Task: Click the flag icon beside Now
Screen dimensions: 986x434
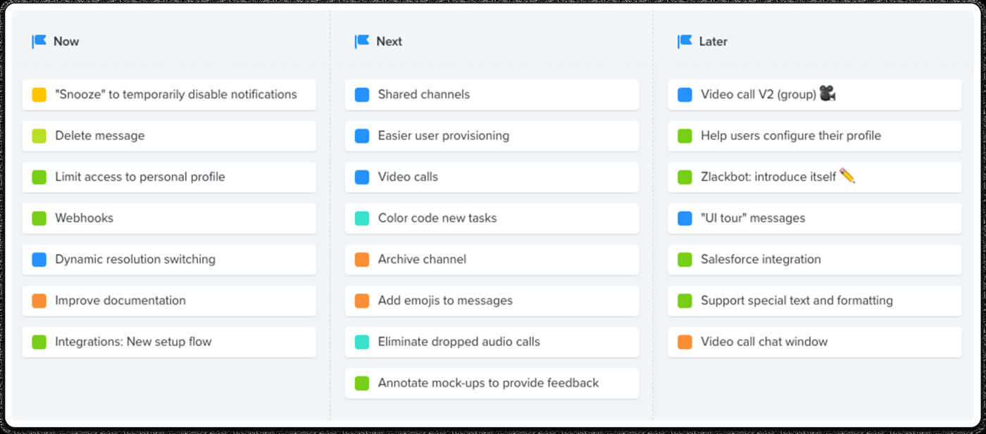Action: pyautogui.click(x=39, y=42)
